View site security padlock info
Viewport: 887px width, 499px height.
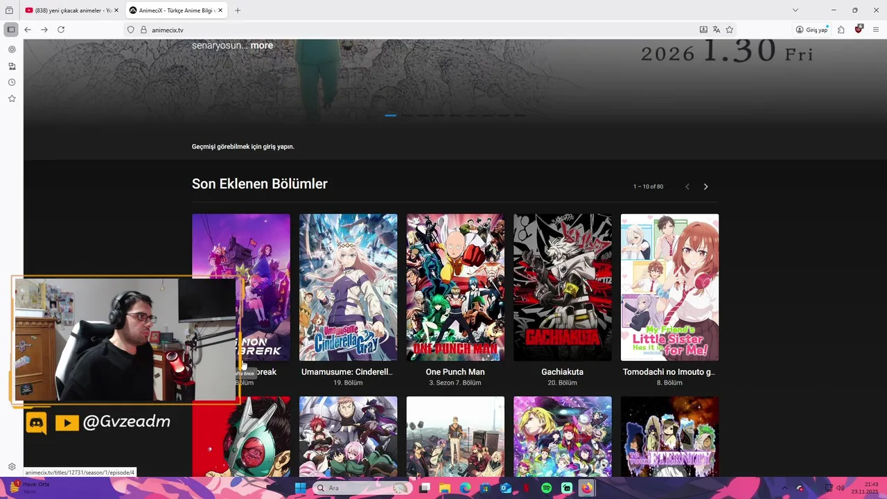pos(143,30)
